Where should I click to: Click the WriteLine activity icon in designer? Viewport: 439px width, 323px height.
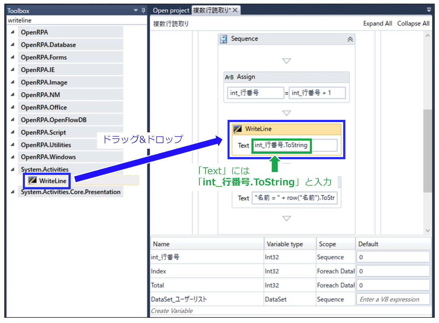pos(237,129)
